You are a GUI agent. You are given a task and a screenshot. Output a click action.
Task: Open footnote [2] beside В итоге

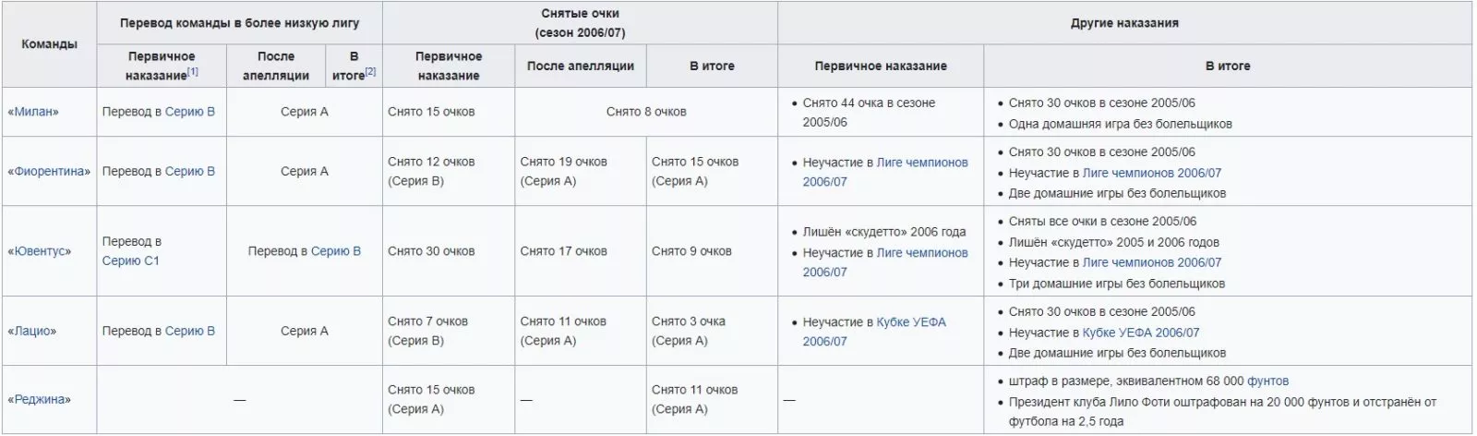[x=370, y=72]
